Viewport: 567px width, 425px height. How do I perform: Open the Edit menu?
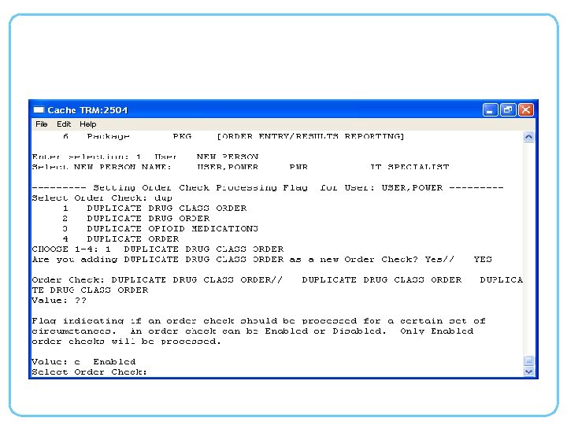point(64,124)
